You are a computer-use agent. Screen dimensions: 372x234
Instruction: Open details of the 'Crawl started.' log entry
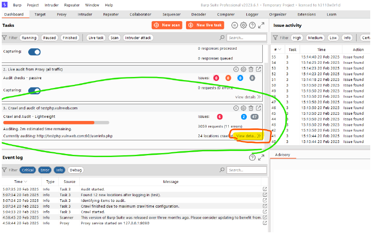(x=265, y=212)
